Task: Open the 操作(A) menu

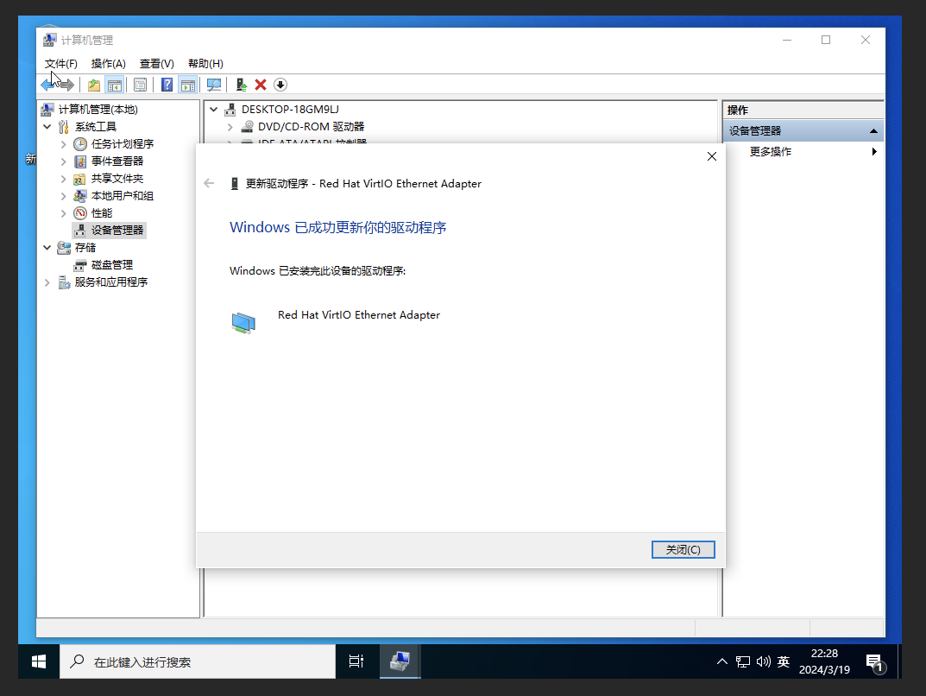Action: (108, 64)
